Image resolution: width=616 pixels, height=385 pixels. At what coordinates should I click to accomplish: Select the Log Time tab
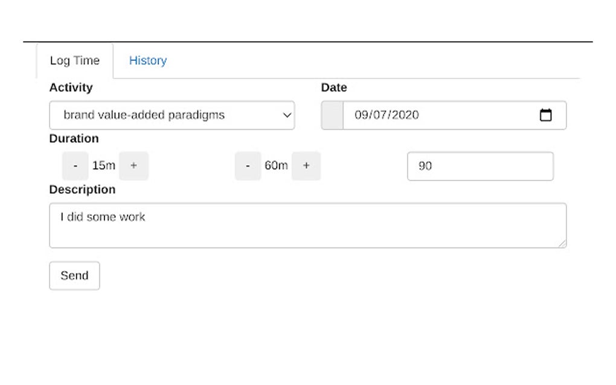pyautogui.click(x=75, y=60)
